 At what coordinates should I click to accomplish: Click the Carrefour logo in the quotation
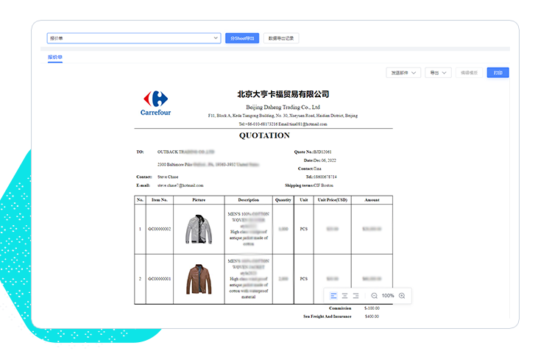155,102
